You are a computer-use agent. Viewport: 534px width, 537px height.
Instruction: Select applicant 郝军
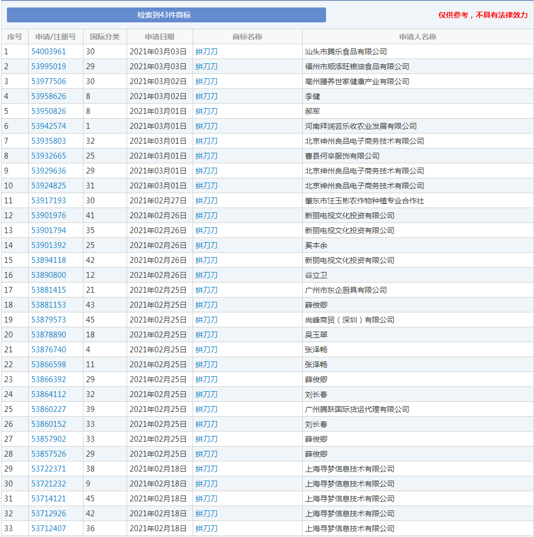coord(313,111)
